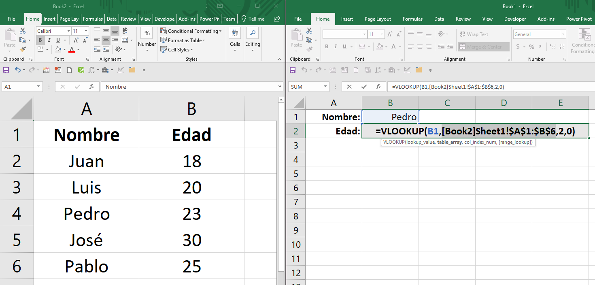Save Book2 with the purple disk icon
595x285 pixels.
(x=6, y=70)
